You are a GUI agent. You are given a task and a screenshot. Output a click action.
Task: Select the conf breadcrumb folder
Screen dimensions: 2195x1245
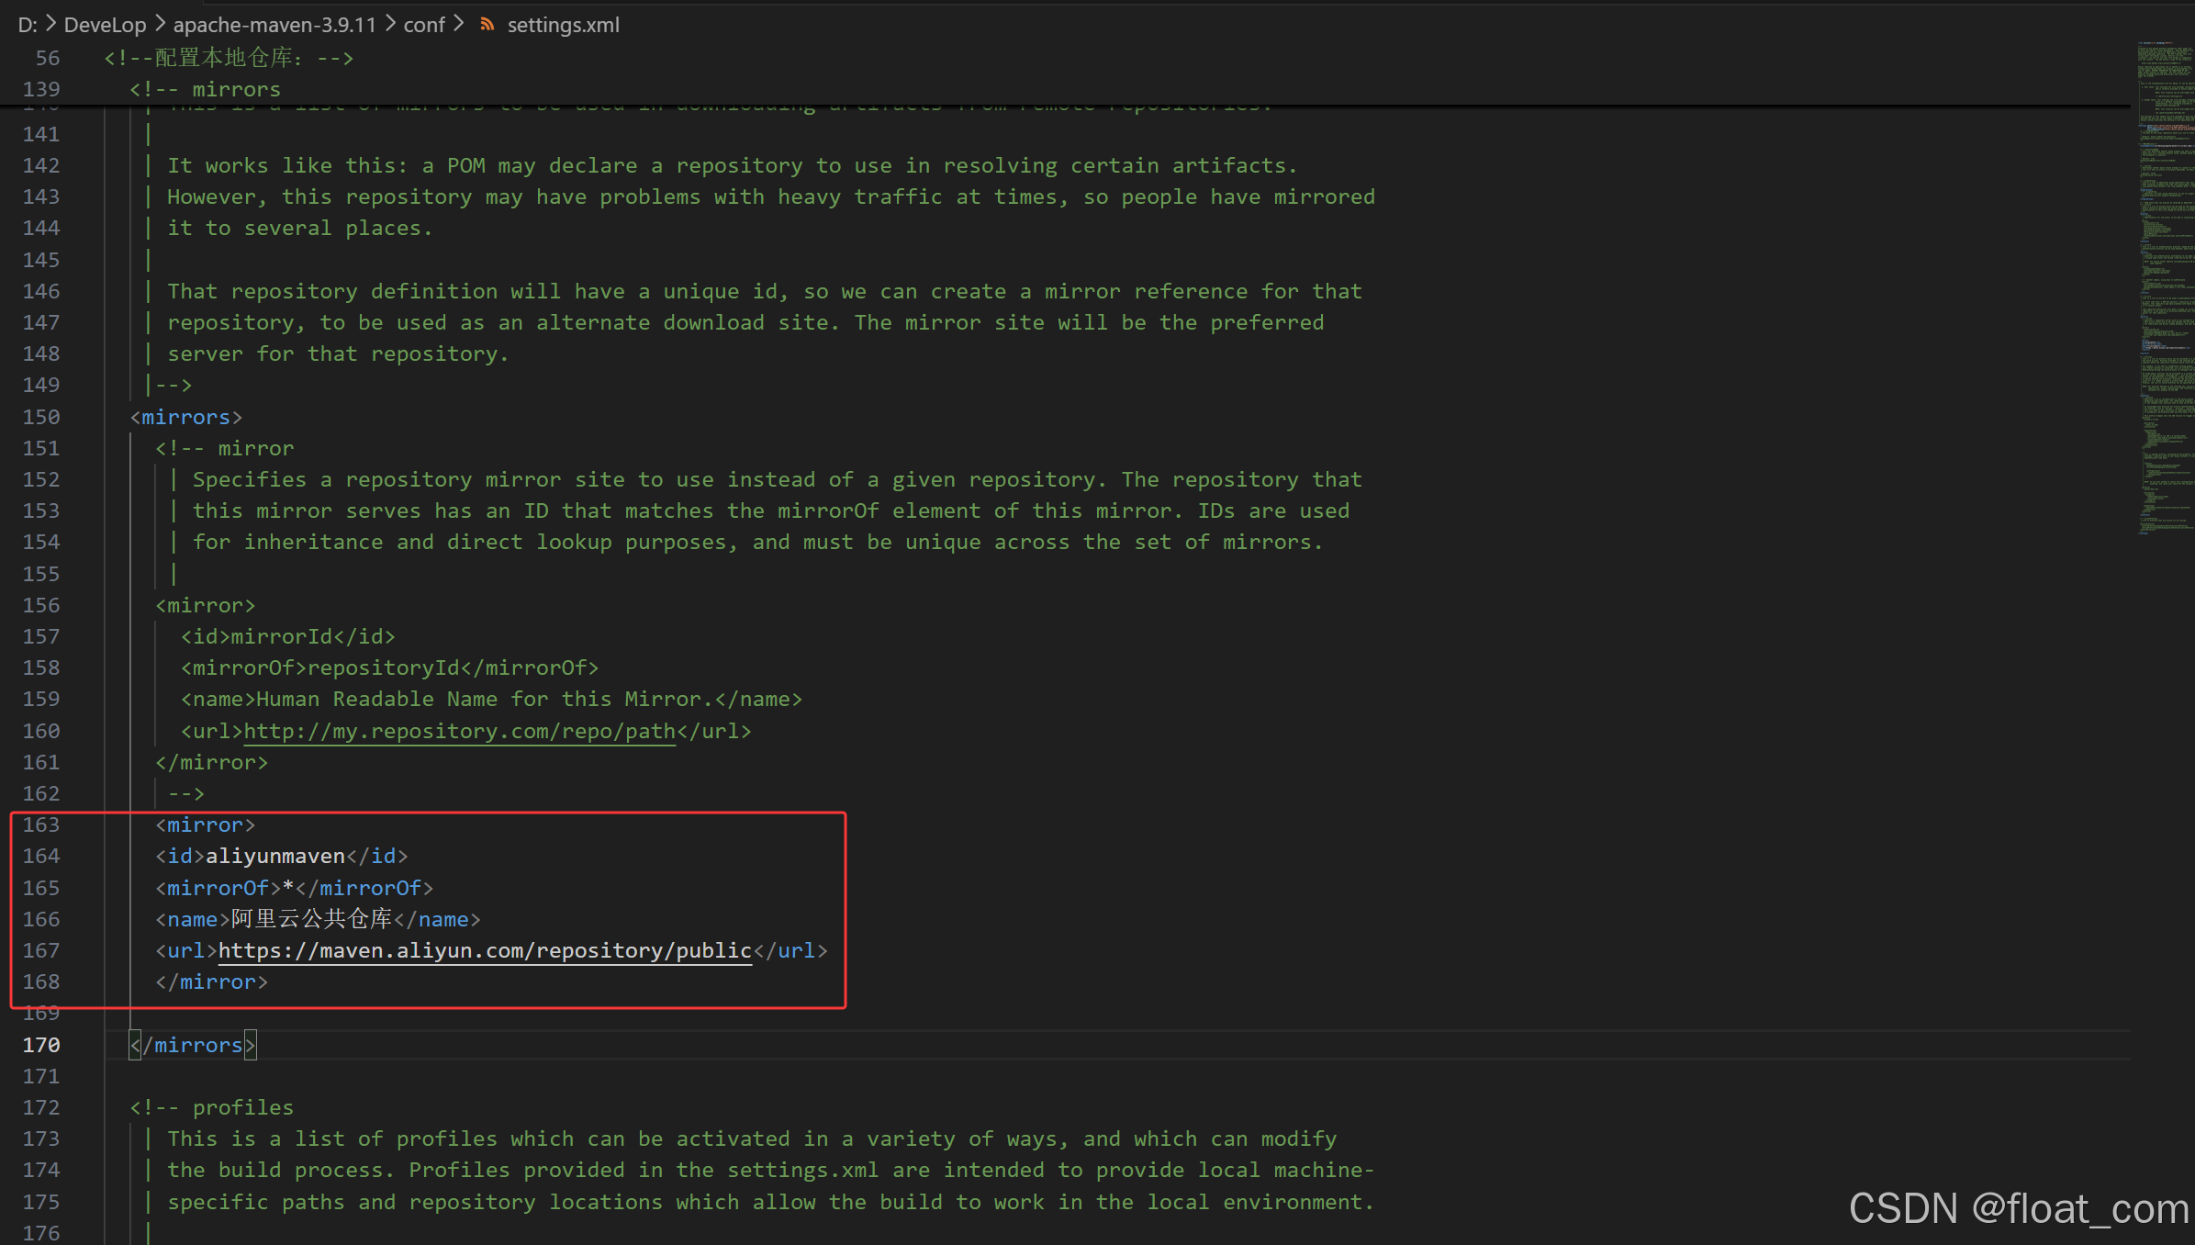click(x=423, y=25)
